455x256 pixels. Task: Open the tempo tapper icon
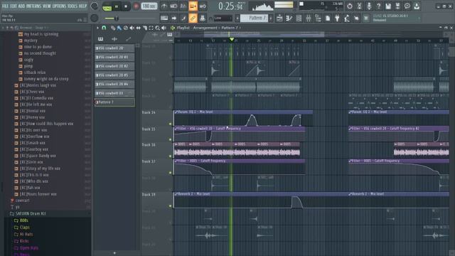pos(347,18)
